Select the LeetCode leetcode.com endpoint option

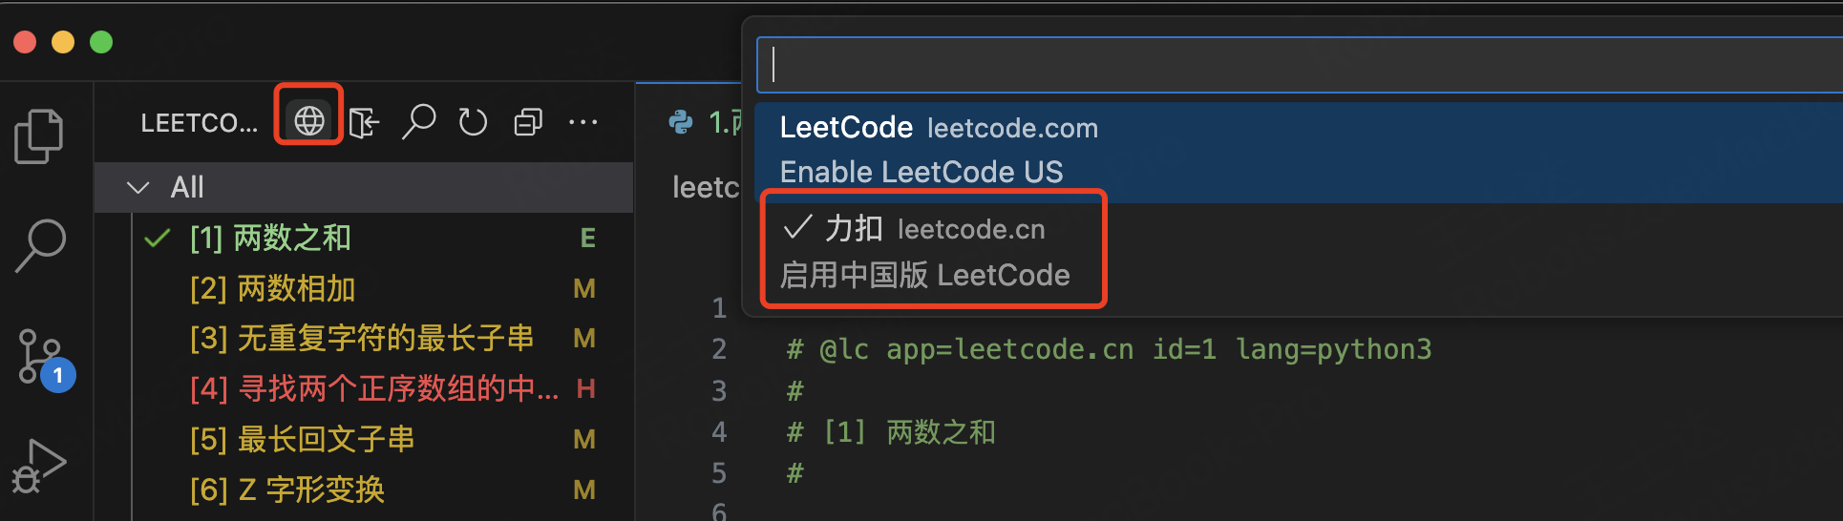(1299, 150)
